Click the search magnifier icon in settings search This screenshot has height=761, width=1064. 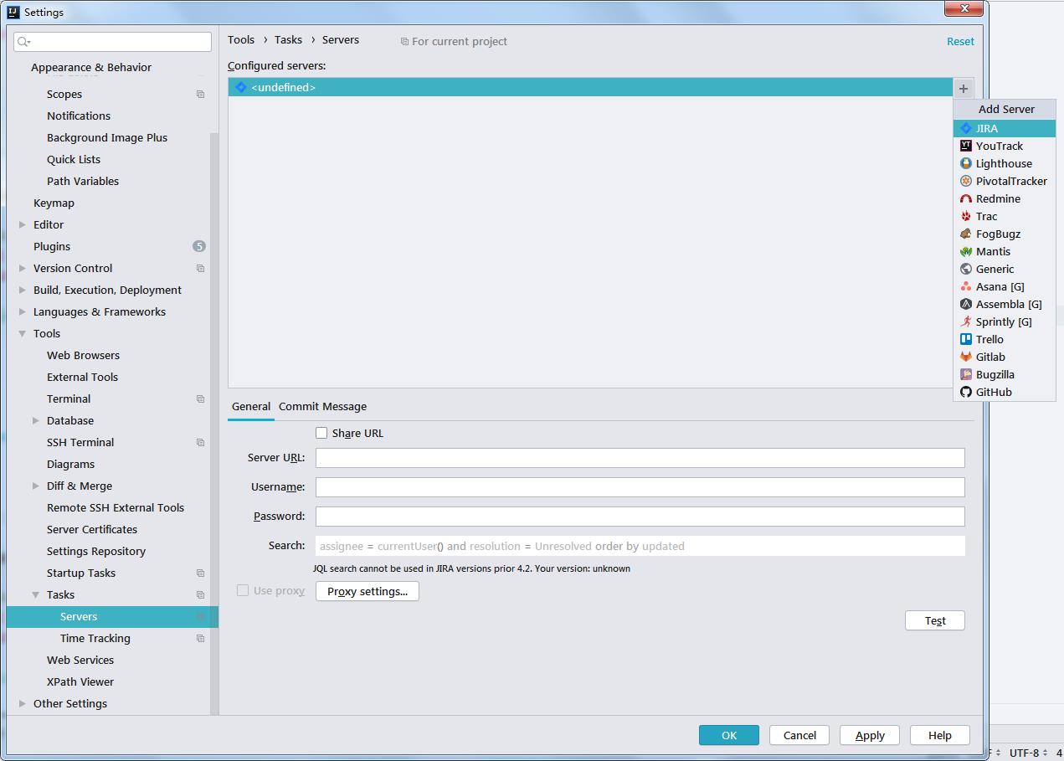(x=23, y=41)
